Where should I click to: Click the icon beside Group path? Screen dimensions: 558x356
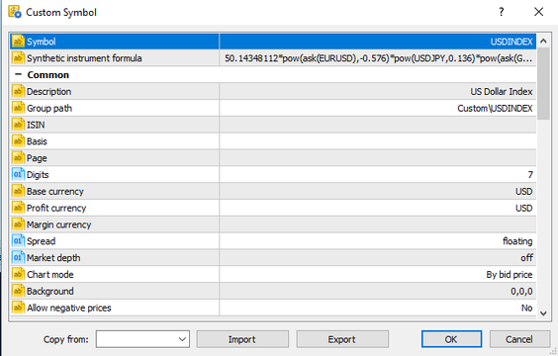pyautogui.click(x=18, y=108)
